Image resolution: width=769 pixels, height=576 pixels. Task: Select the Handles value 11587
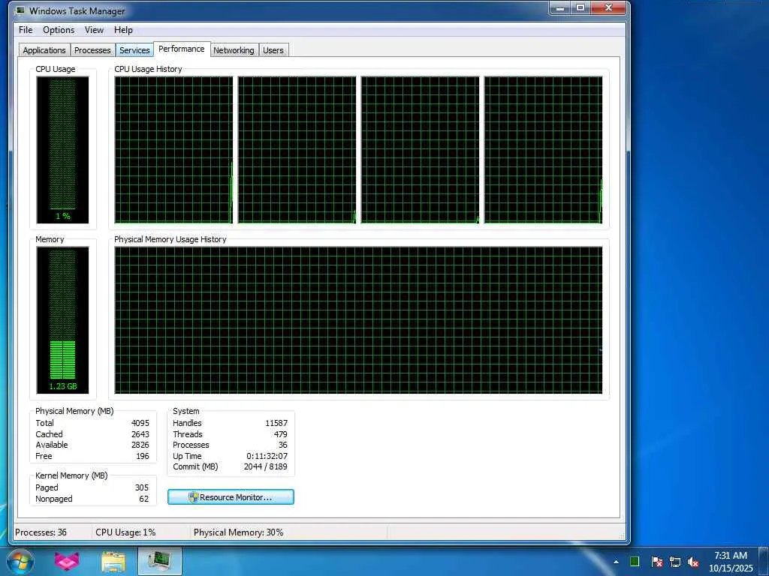click(x=276, y=423)
